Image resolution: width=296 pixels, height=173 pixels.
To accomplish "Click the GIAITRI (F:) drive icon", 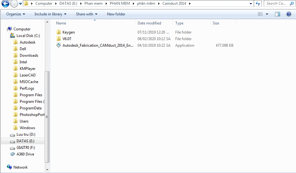I will click(x=13, y=148).
